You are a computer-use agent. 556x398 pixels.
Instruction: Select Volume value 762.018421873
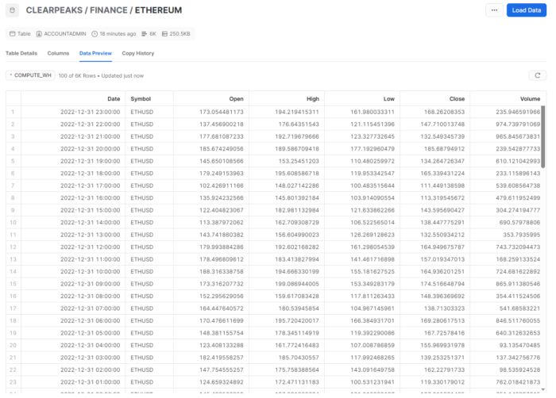(518, 382)
